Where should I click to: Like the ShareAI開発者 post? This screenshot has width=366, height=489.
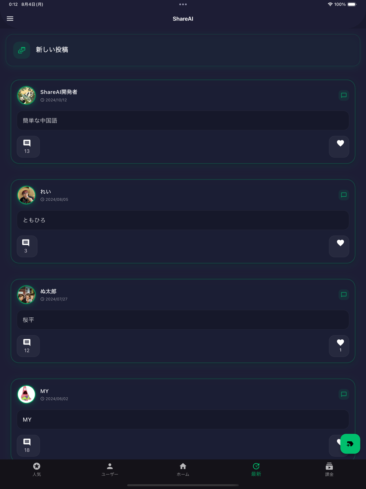tap(339, 147)
